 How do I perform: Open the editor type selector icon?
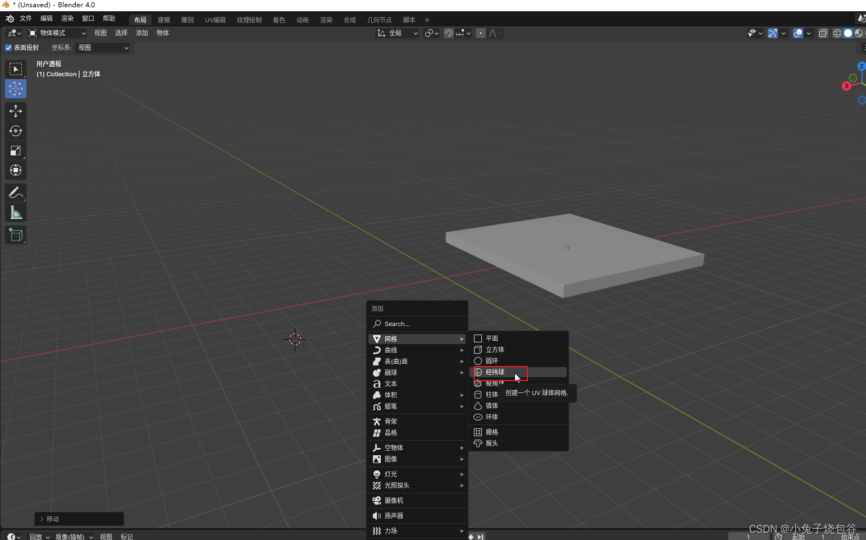tap(14, 33)
